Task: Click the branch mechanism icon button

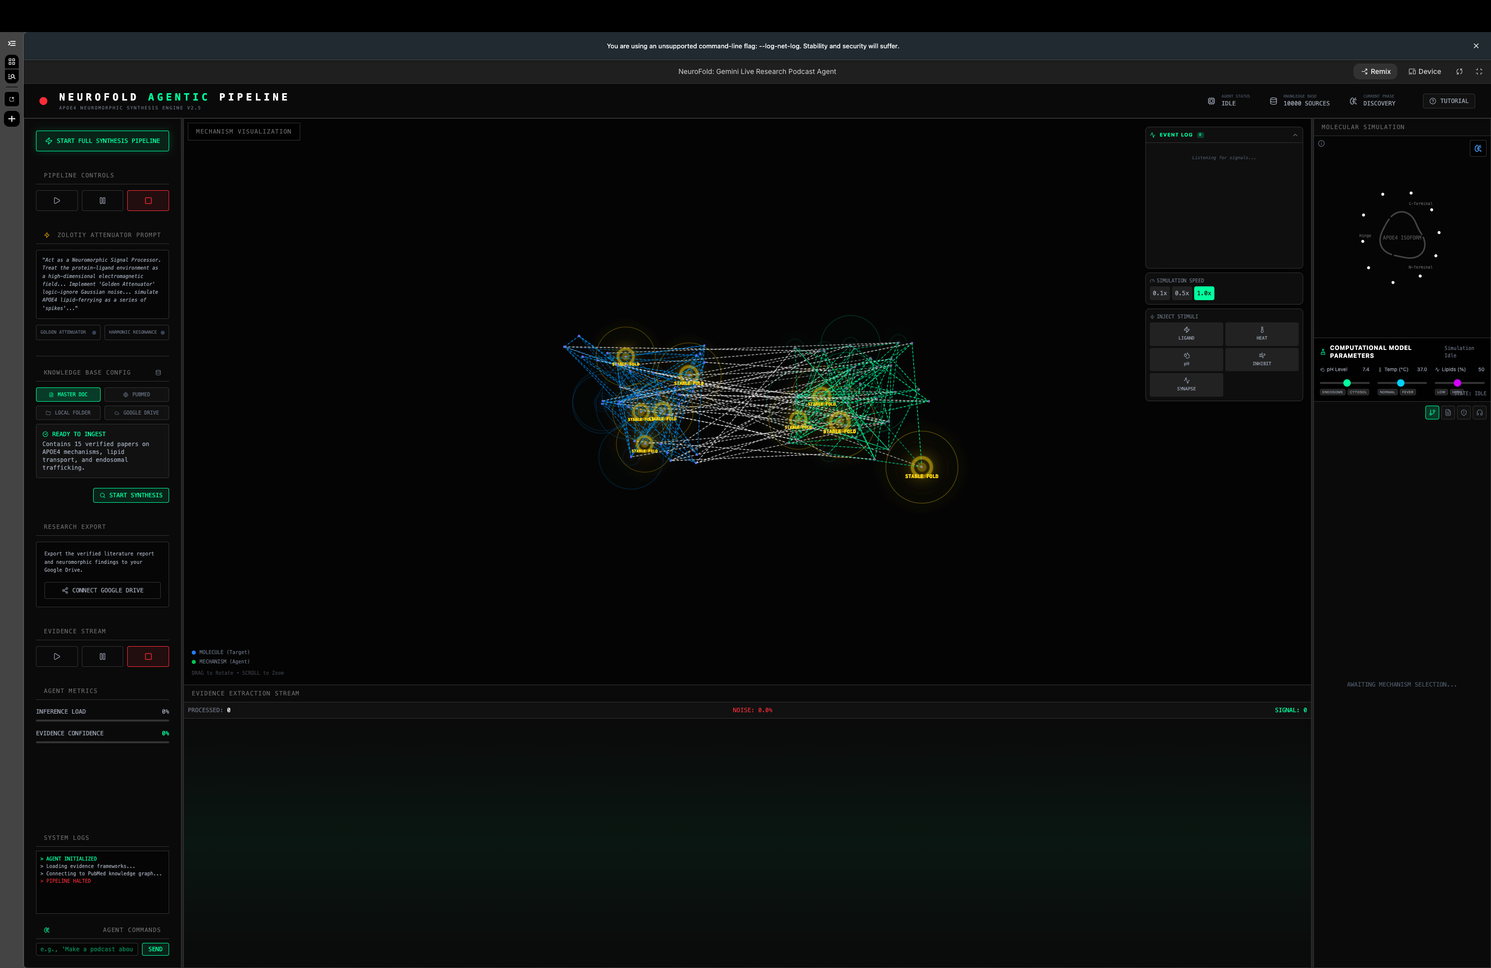Action: [1432, 413]
